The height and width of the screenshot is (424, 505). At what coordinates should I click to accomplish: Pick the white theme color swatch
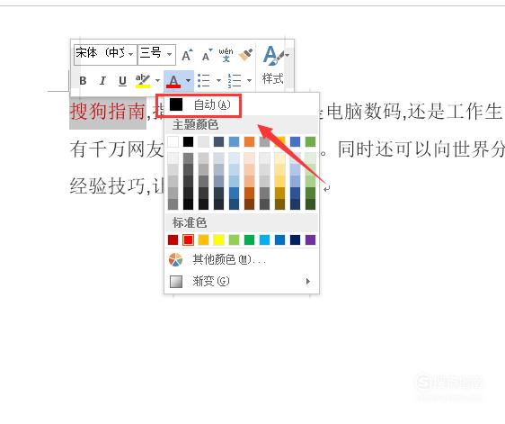point(173,141)
